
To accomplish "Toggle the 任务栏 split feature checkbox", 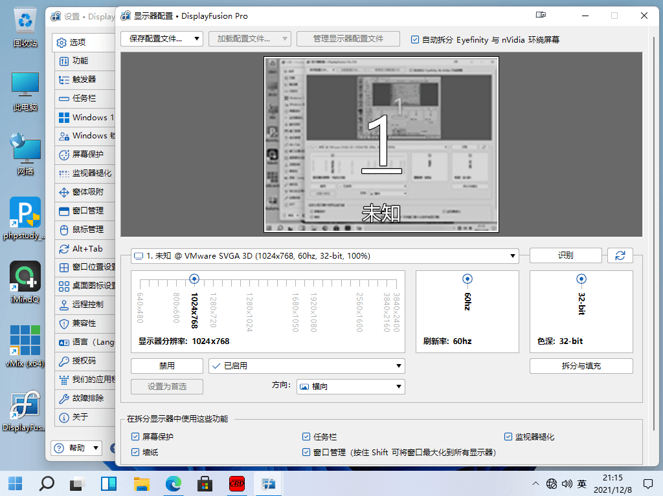I will click(x=306, y=437).
